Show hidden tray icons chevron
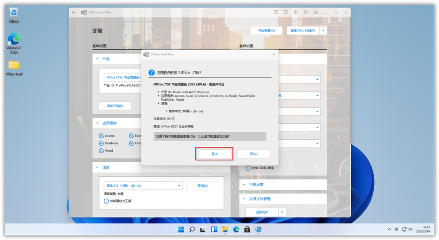 [389, 229]
